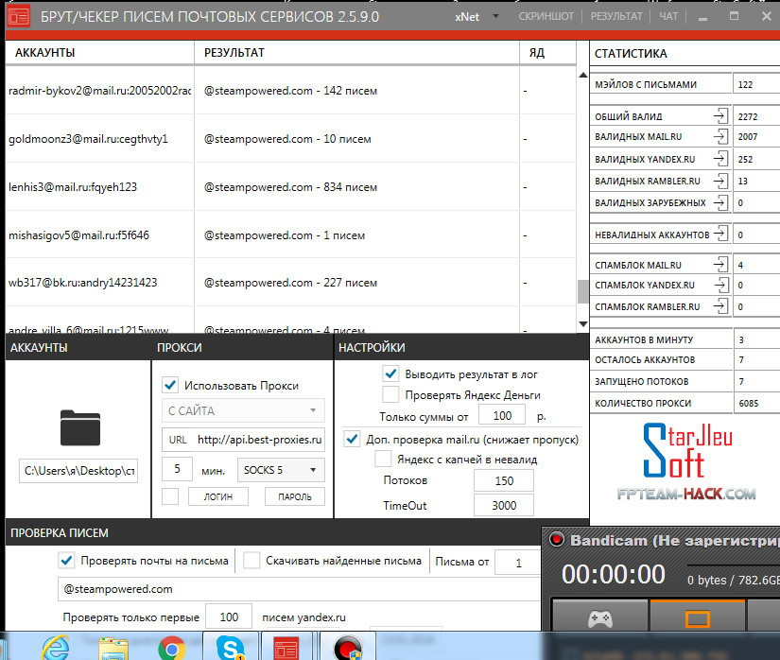Click Bandicam record indicator icon
This screenshot has width=780, height=660.
tap(556, 540)
